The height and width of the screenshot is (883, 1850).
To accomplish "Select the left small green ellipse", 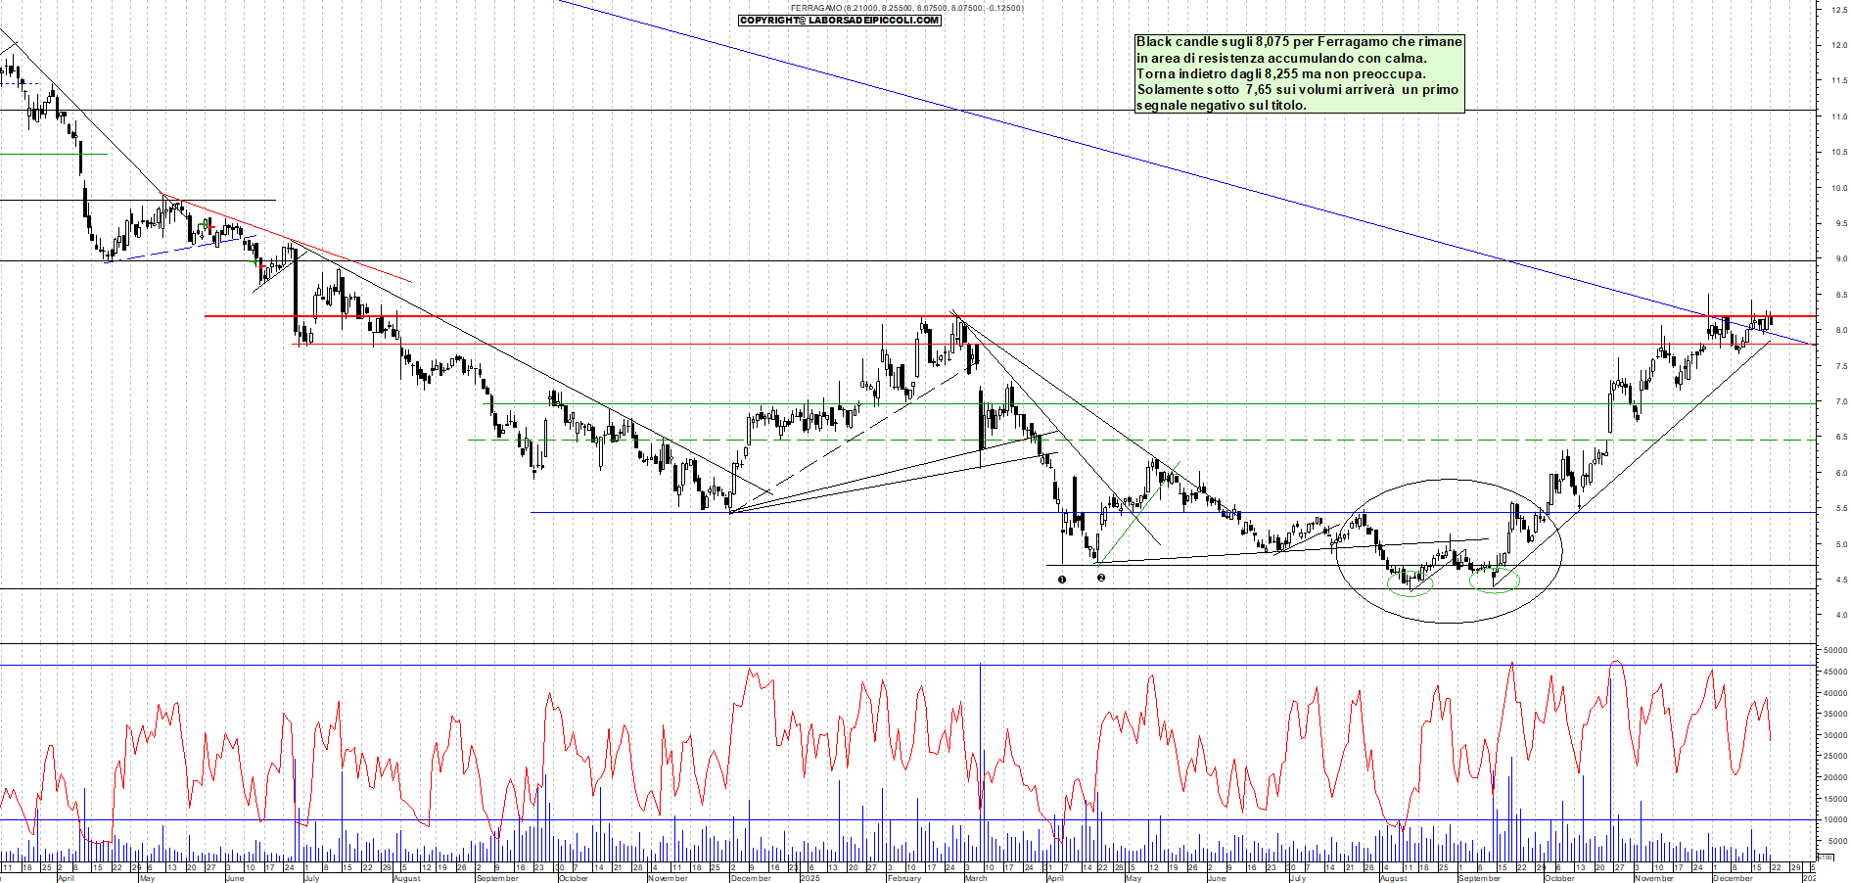I will tap(1410, 584).
